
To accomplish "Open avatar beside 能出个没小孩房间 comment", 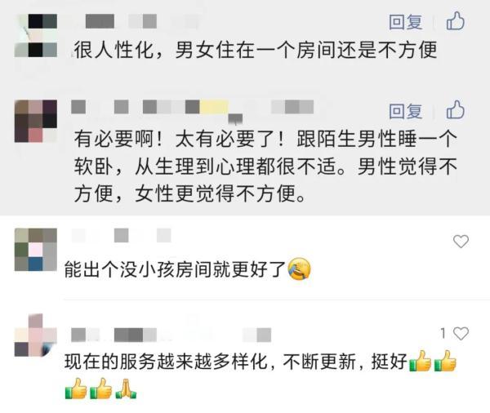I will [36, 249].
